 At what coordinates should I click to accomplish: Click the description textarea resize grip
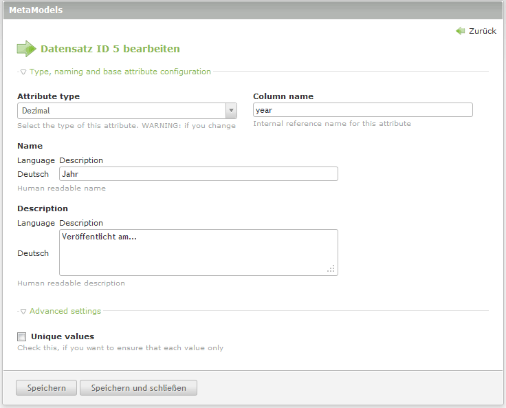pyautogui.click(x=331, y=269)
